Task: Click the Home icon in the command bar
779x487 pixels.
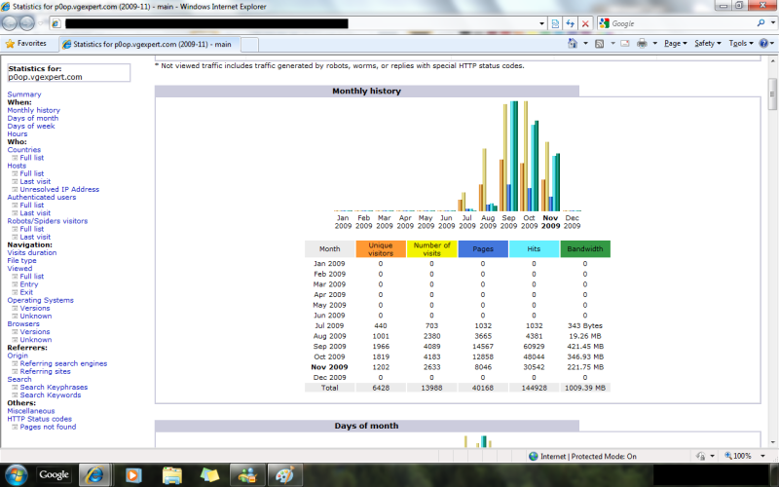Action: coord(573,44)
